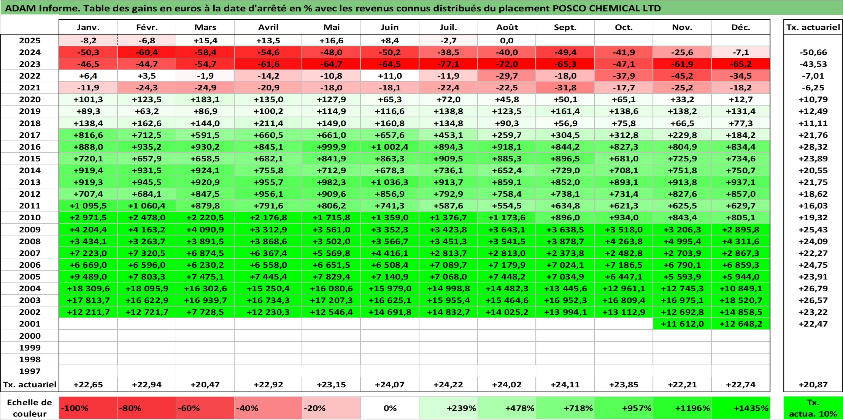Click the Echelle de couleur label

[x=30, y=408]
